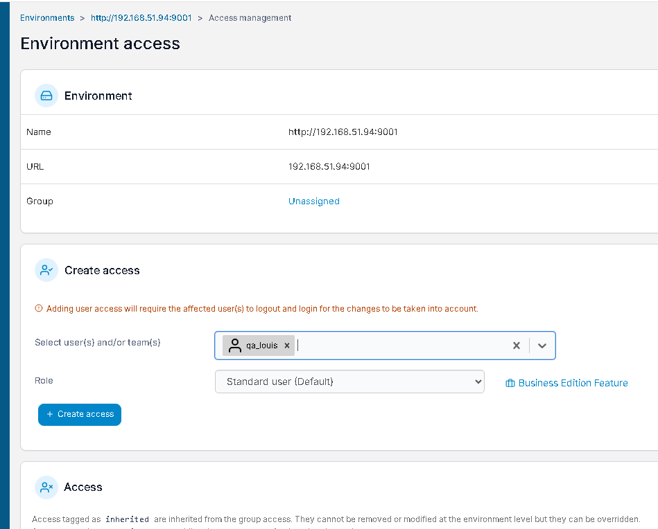658x529 pixels.
Task: Click the Create access user-check icon
Action: coord(46,270)
